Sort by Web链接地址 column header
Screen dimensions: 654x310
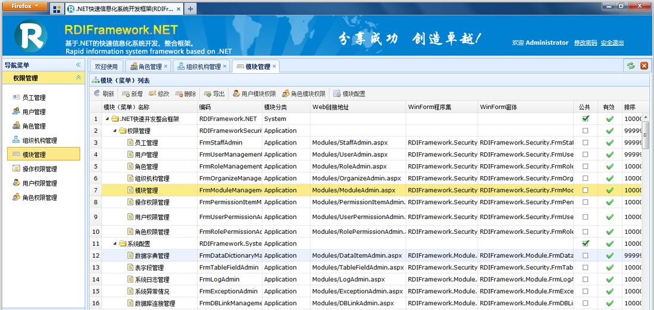[x=358, y=107]
